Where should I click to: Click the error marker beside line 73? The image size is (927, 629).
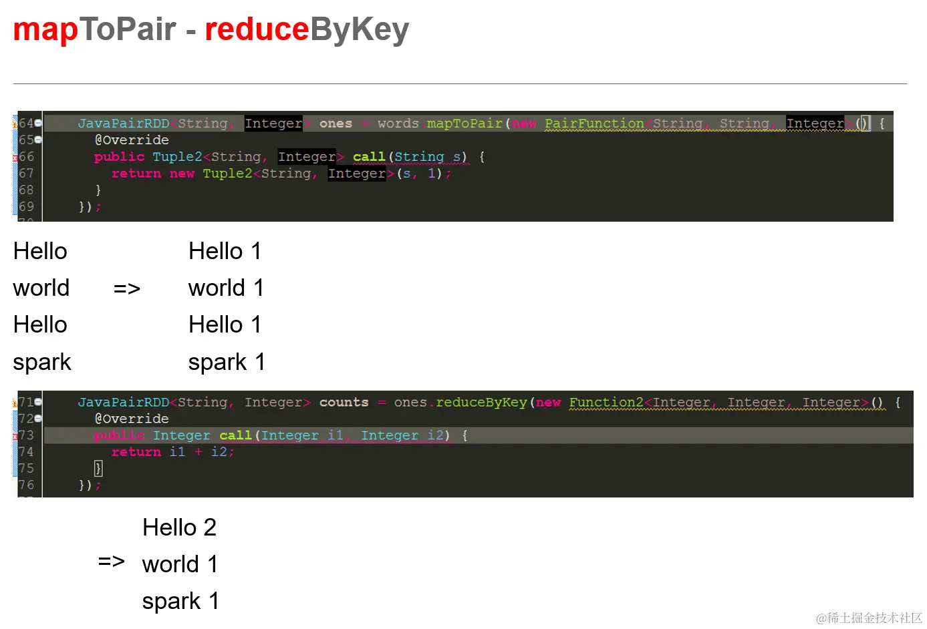tap(15, 436)
